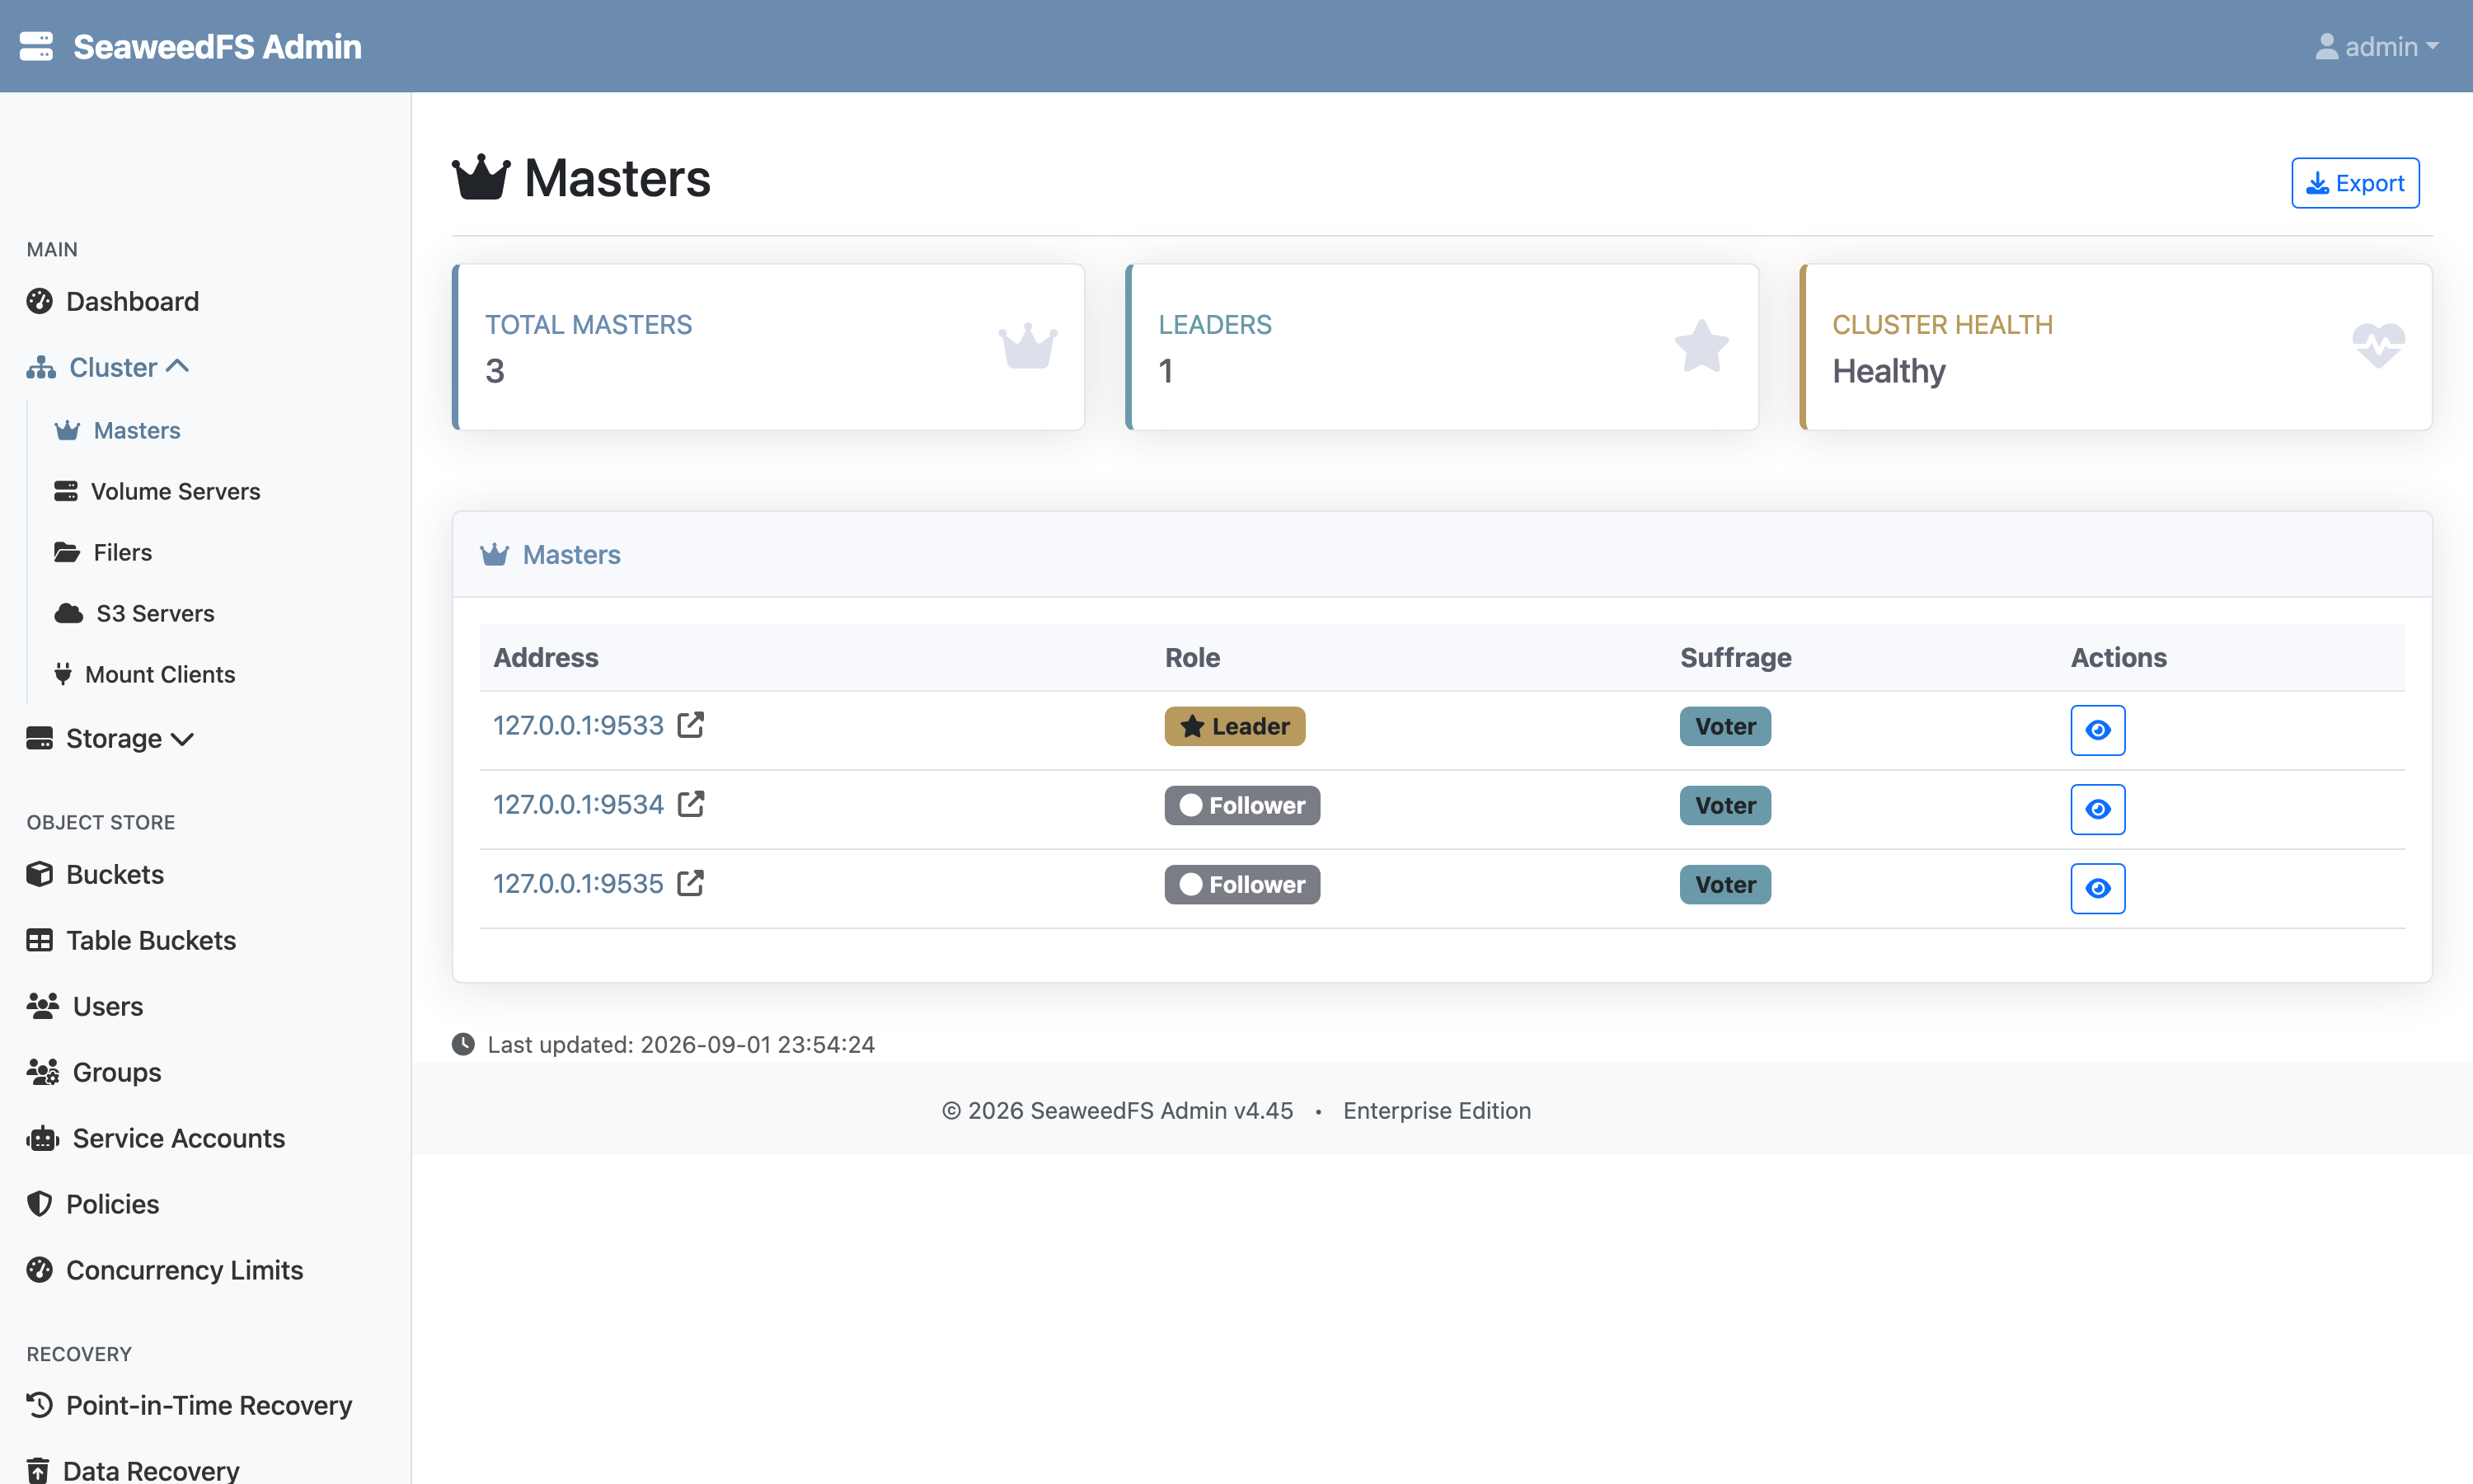Viewport: 2473px width, 1484px height.
Task: Click the Address column header
Action: coord(546,657)
